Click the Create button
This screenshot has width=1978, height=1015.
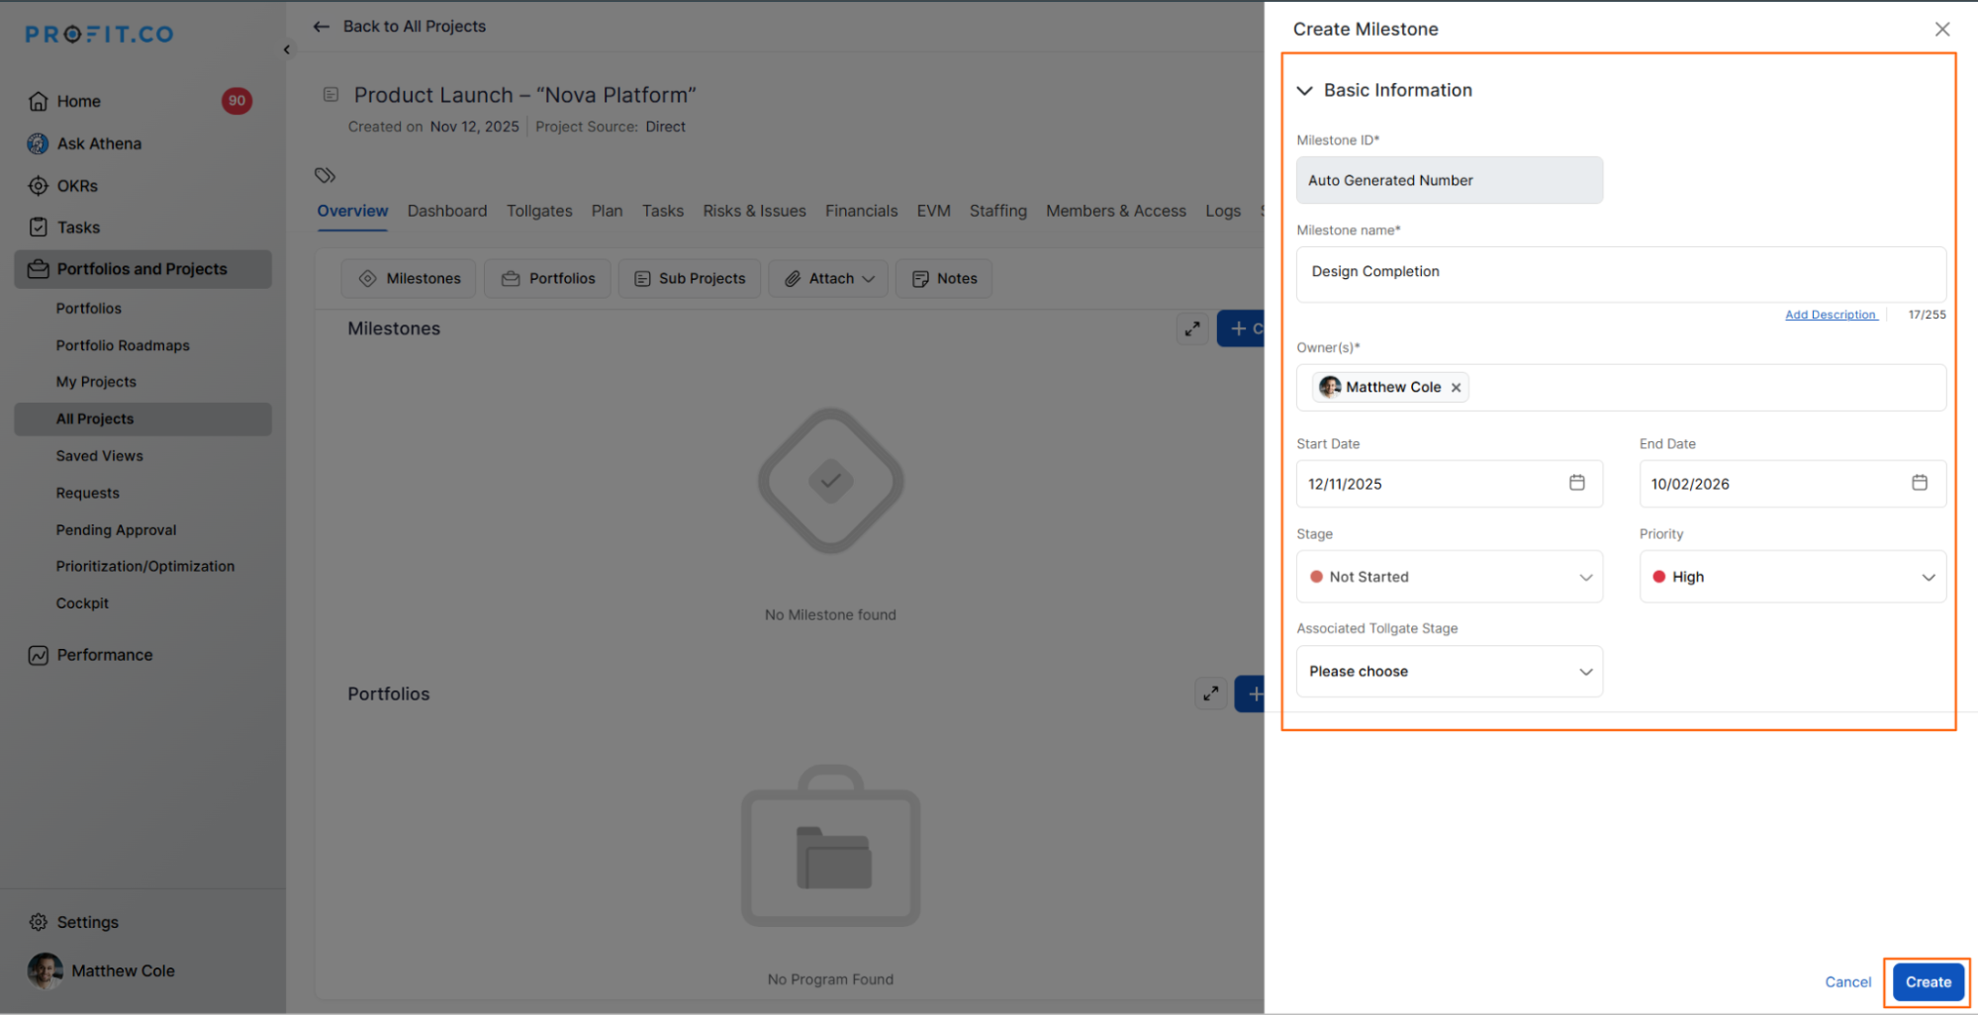point(1928,982)
